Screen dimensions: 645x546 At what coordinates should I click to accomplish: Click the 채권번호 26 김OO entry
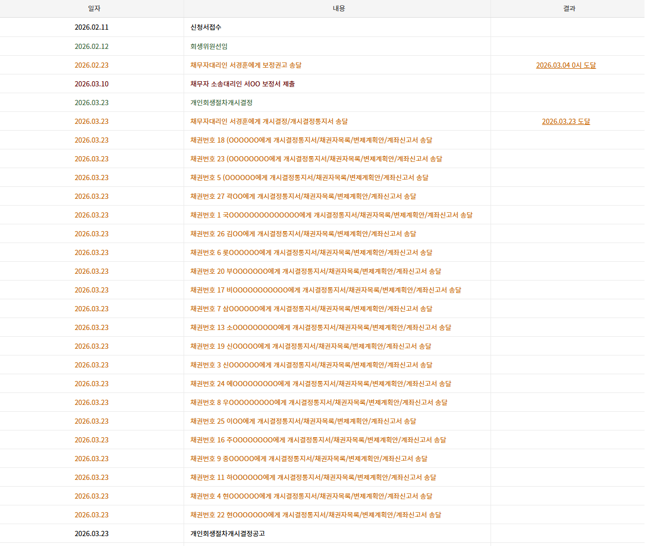303,234
